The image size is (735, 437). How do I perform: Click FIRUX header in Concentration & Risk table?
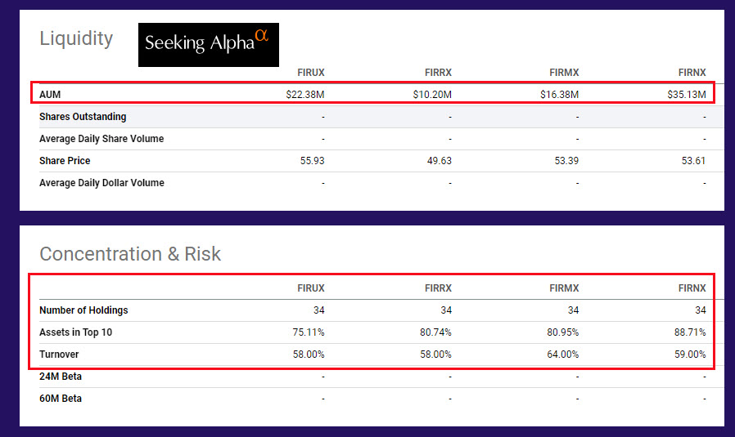click(x=311, y=288)
